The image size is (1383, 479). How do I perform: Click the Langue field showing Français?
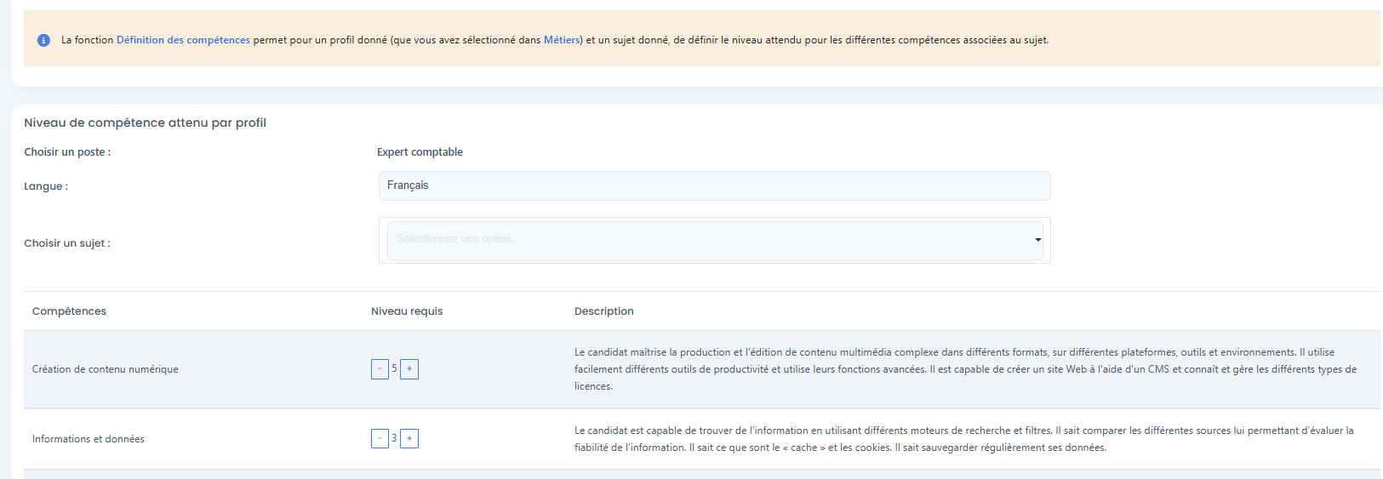click(x=714, y=185)
